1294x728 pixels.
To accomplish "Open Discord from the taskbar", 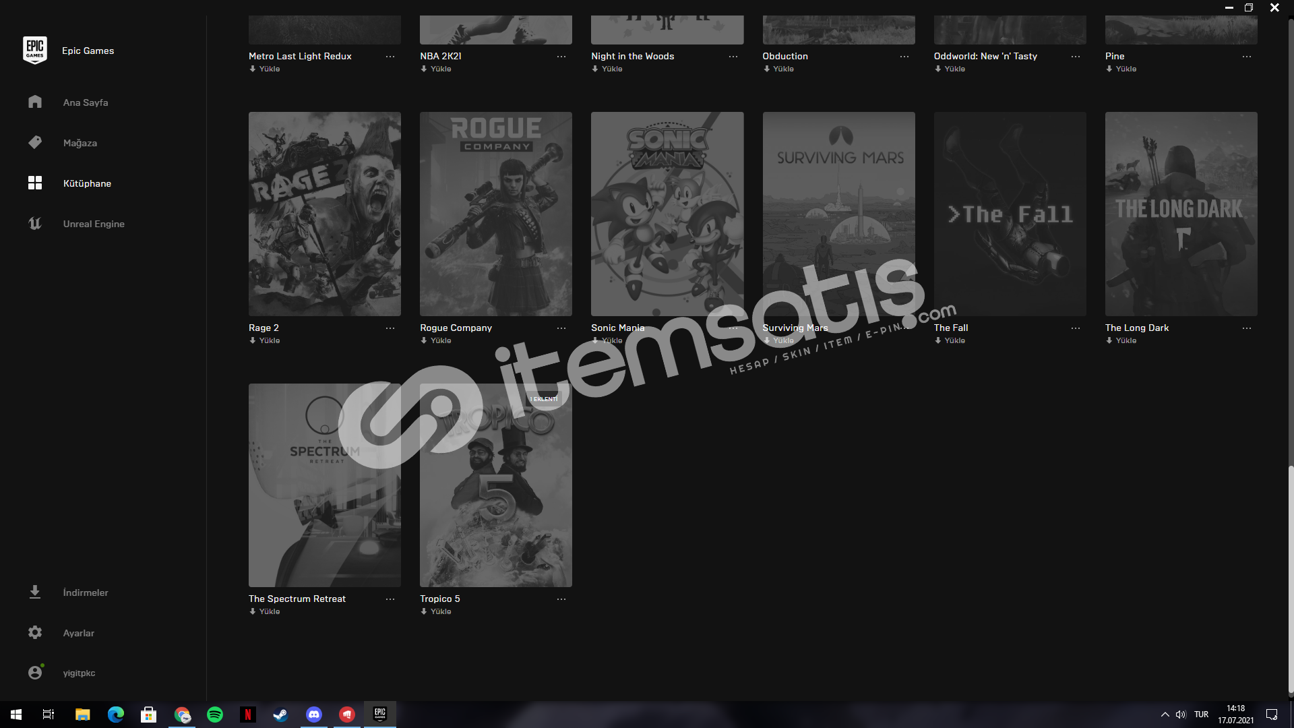I will 314,715.
